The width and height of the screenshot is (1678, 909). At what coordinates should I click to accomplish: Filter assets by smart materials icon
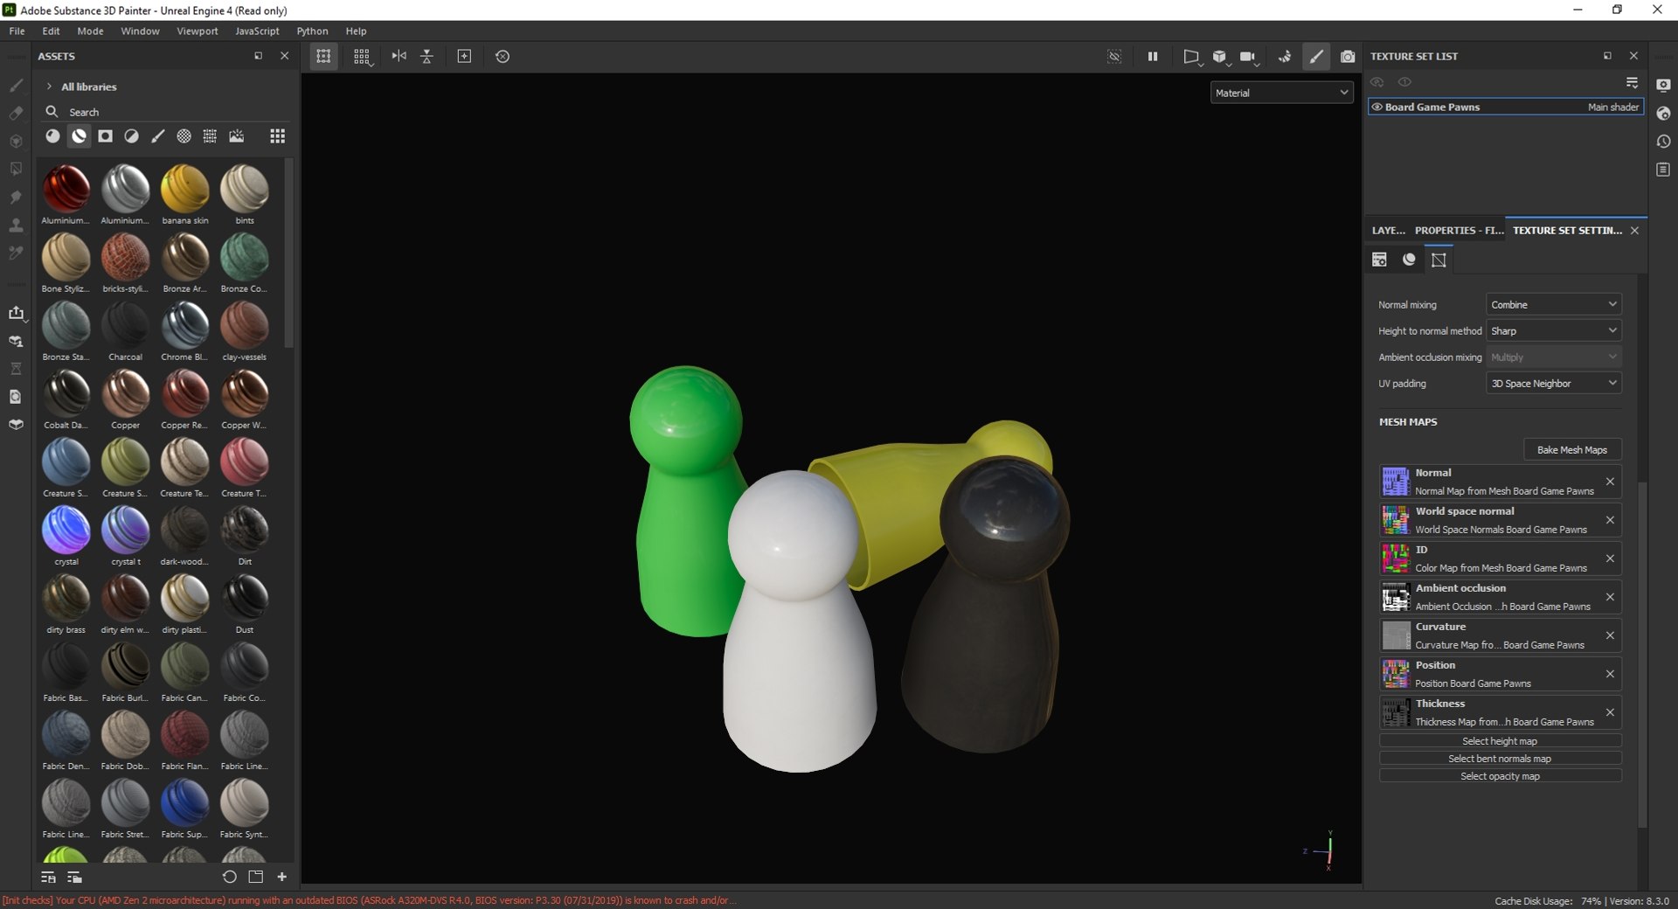79,136
